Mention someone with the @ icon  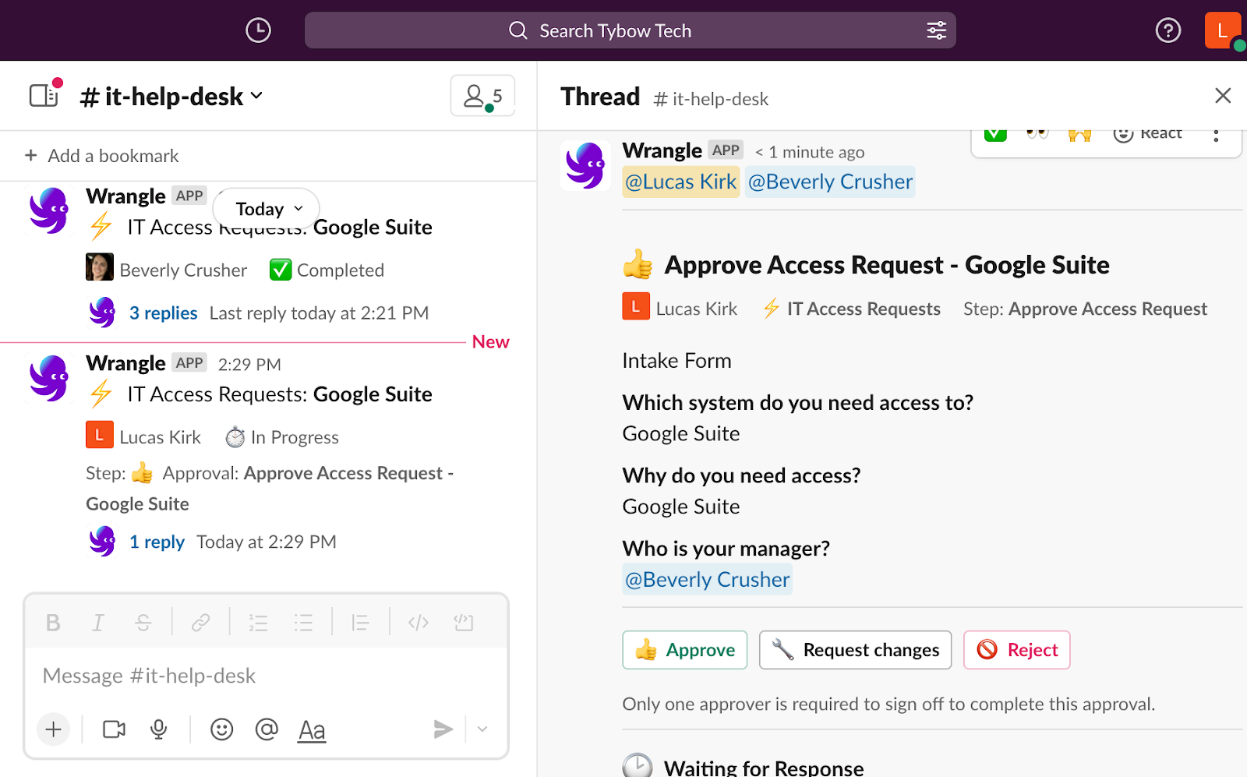click(267, 729)
